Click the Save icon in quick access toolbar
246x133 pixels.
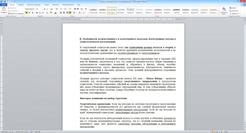tap(4, 2)
